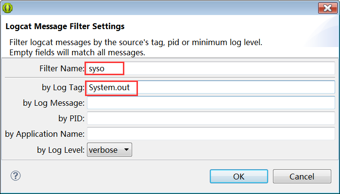Click the Eclipse icon in title bar
340x194 pixels.
8,8
